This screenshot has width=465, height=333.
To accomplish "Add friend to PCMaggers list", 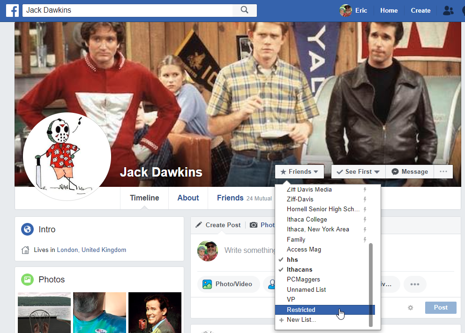I will point(303,280).
